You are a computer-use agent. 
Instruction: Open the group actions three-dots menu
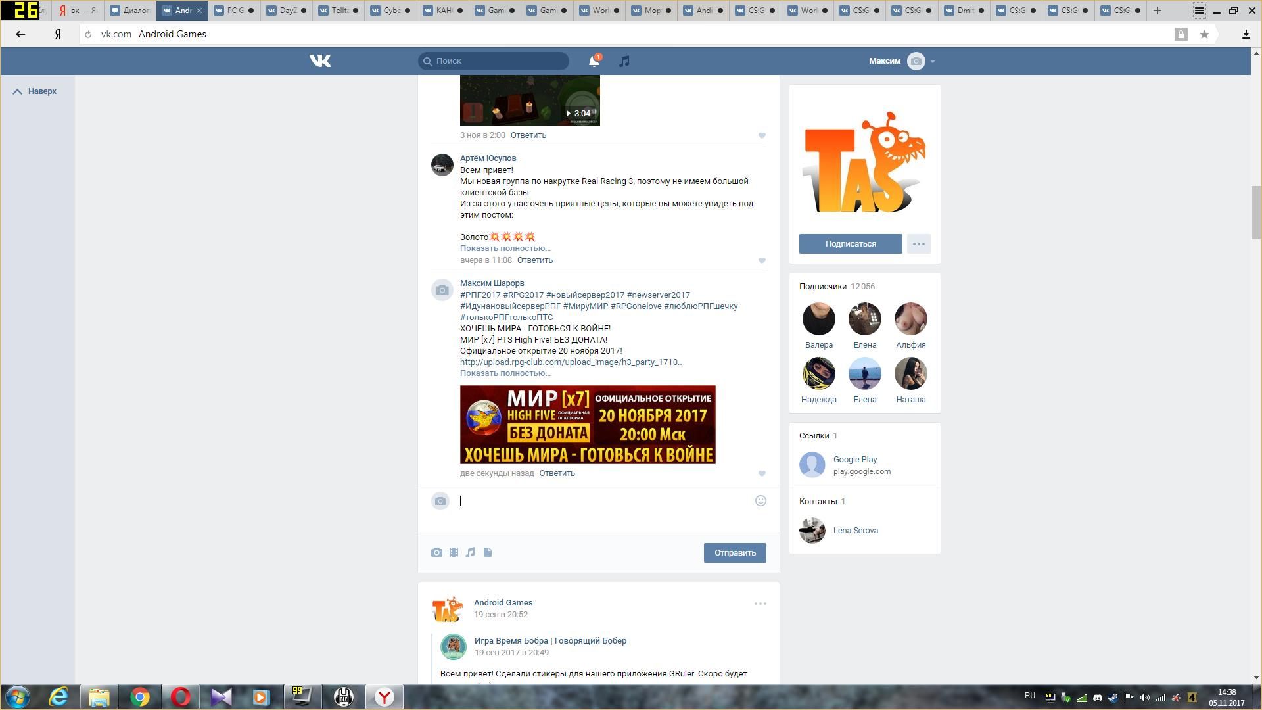coord(918,244)
